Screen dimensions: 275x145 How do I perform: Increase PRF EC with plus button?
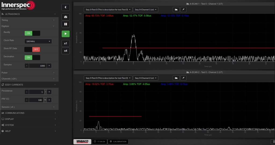49,100
